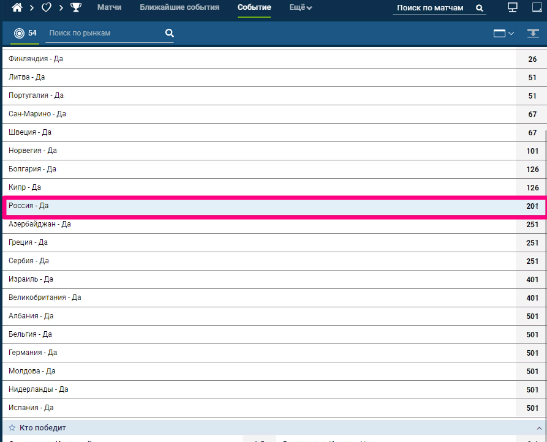
Task: Select odds 67 for Швеция
Action: pos(532,133)
